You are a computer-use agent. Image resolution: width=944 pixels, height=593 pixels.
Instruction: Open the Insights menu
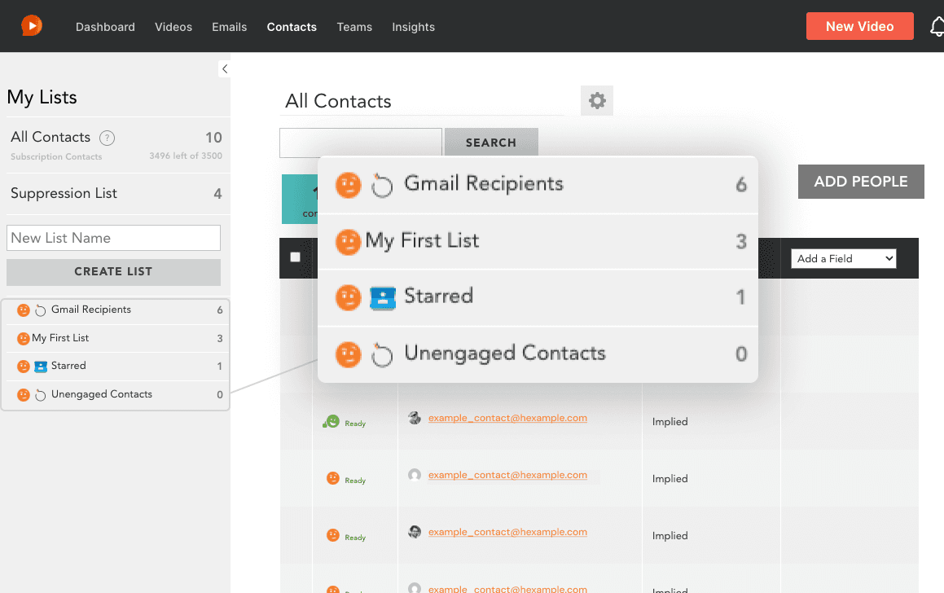click(414, 27)
